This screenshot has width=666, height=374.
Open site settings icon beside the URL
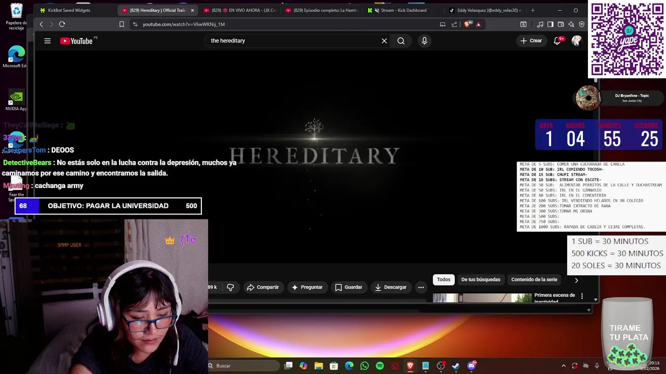pos(135,24)
